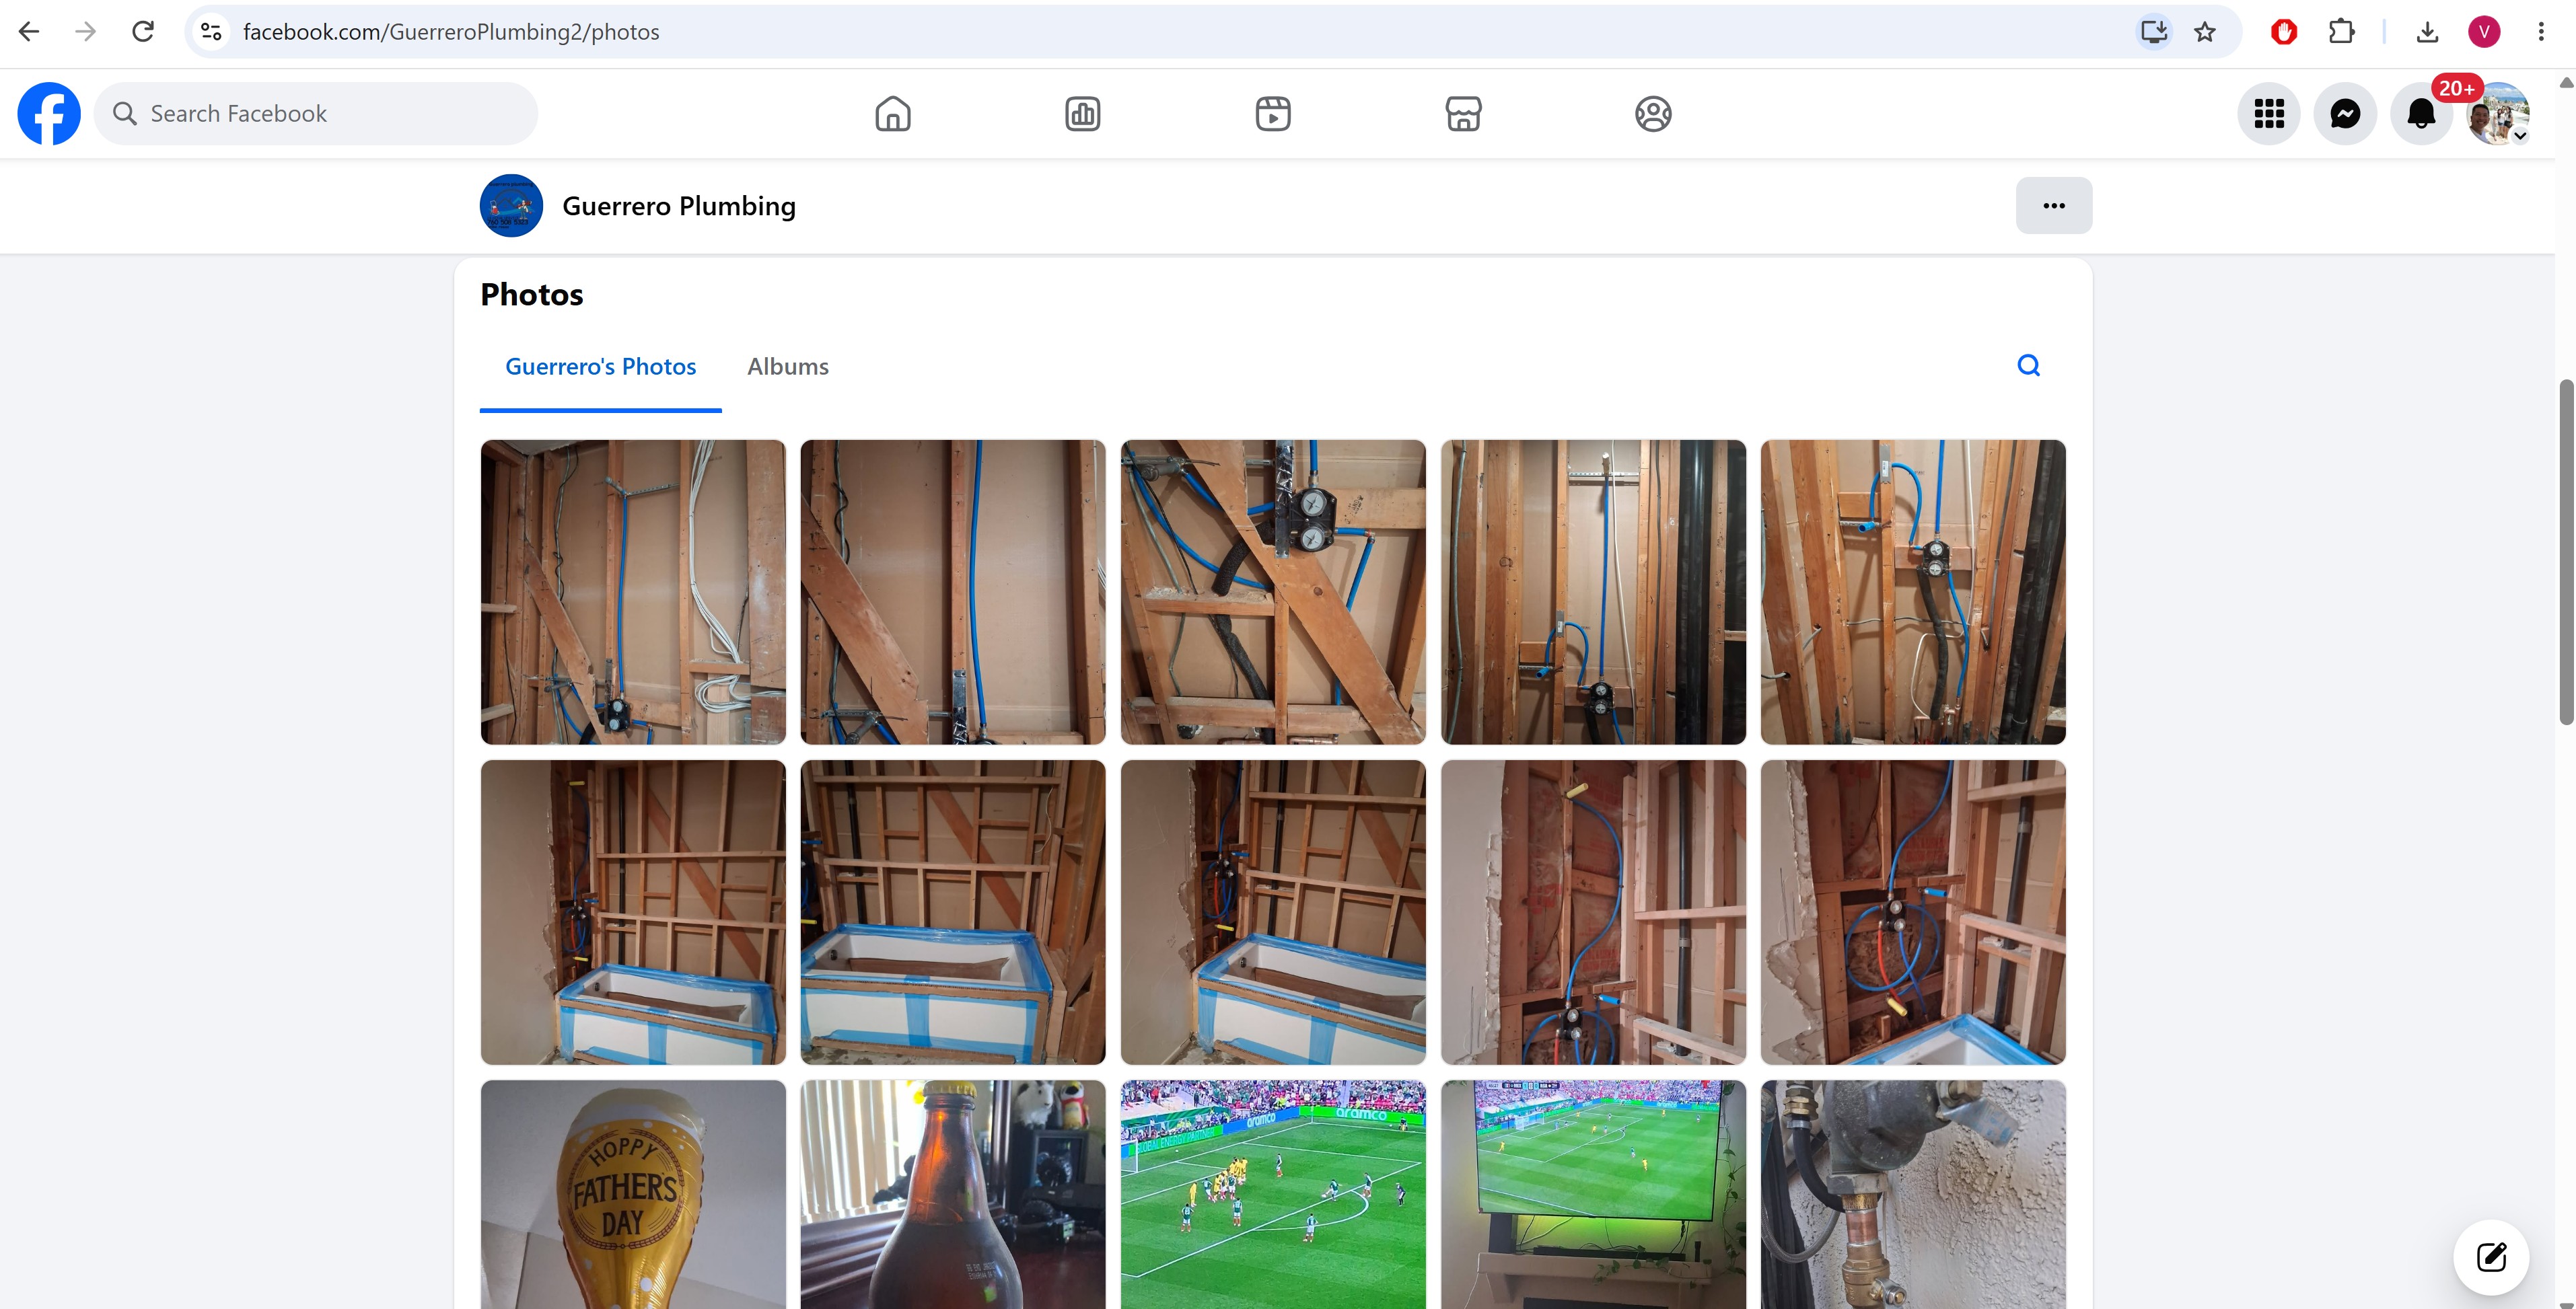This screenshot has height=1309, width=2576.
Task: Open the Chrome three-dot menu
Action: click(x=2541, y=32)
